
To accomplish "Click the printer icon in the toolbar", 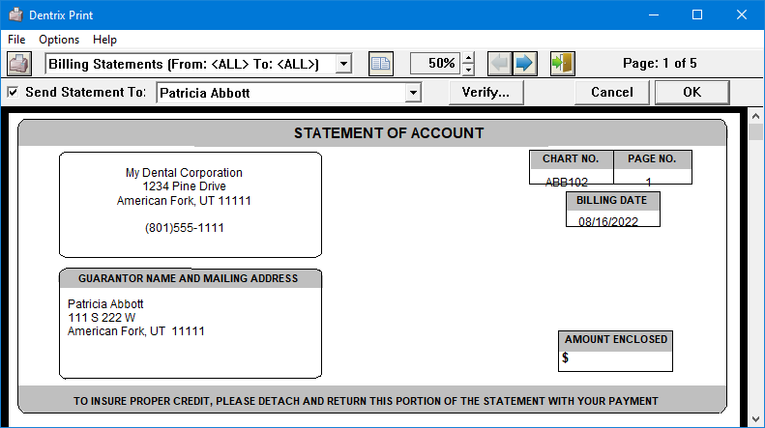I will pyautogui.click(x=19, y=64).
